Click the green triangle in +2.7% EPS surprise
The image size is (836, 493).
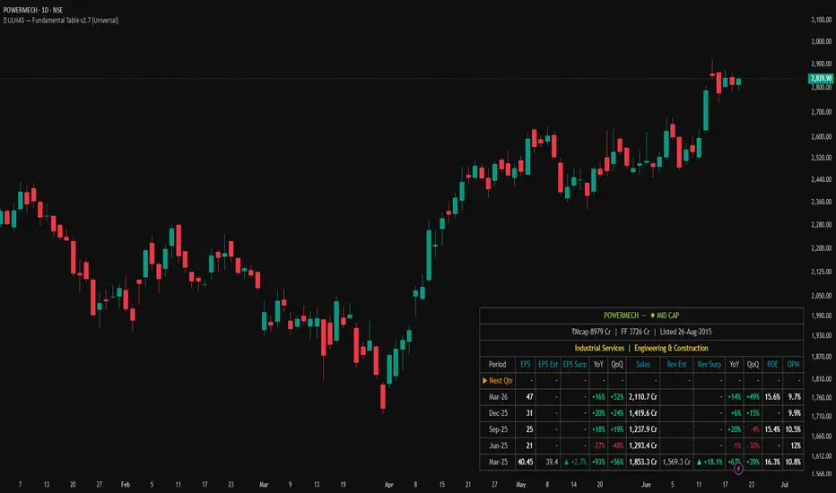566,463
